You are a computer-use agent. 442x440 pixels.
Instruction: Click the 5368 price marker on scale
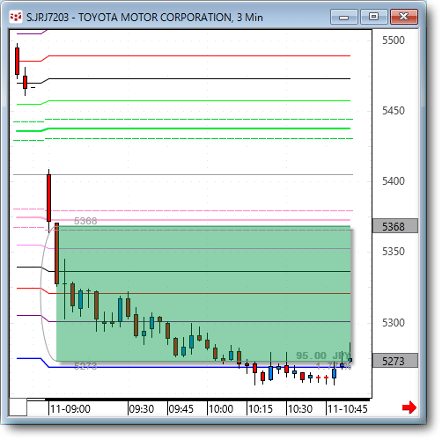395,226
